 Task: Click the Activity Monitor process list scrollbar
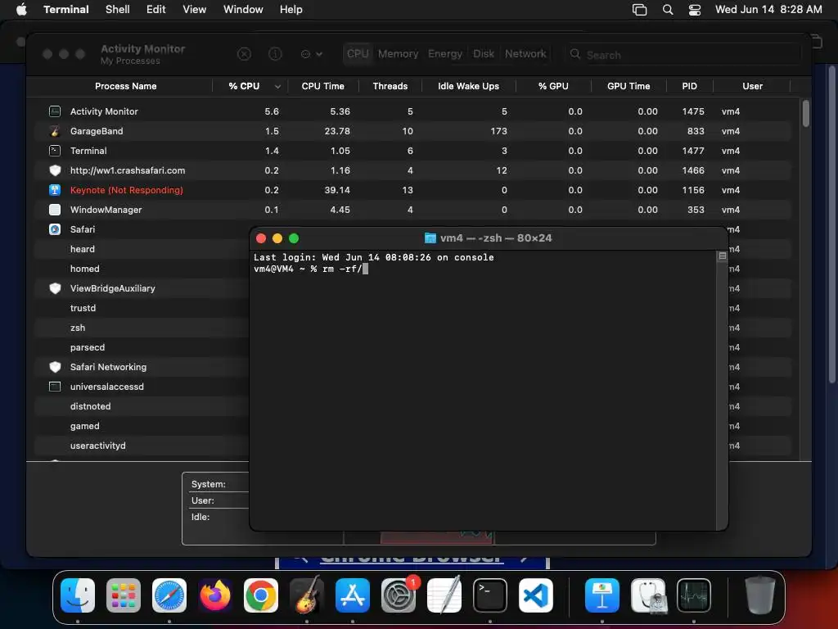[x=806, y=113]
